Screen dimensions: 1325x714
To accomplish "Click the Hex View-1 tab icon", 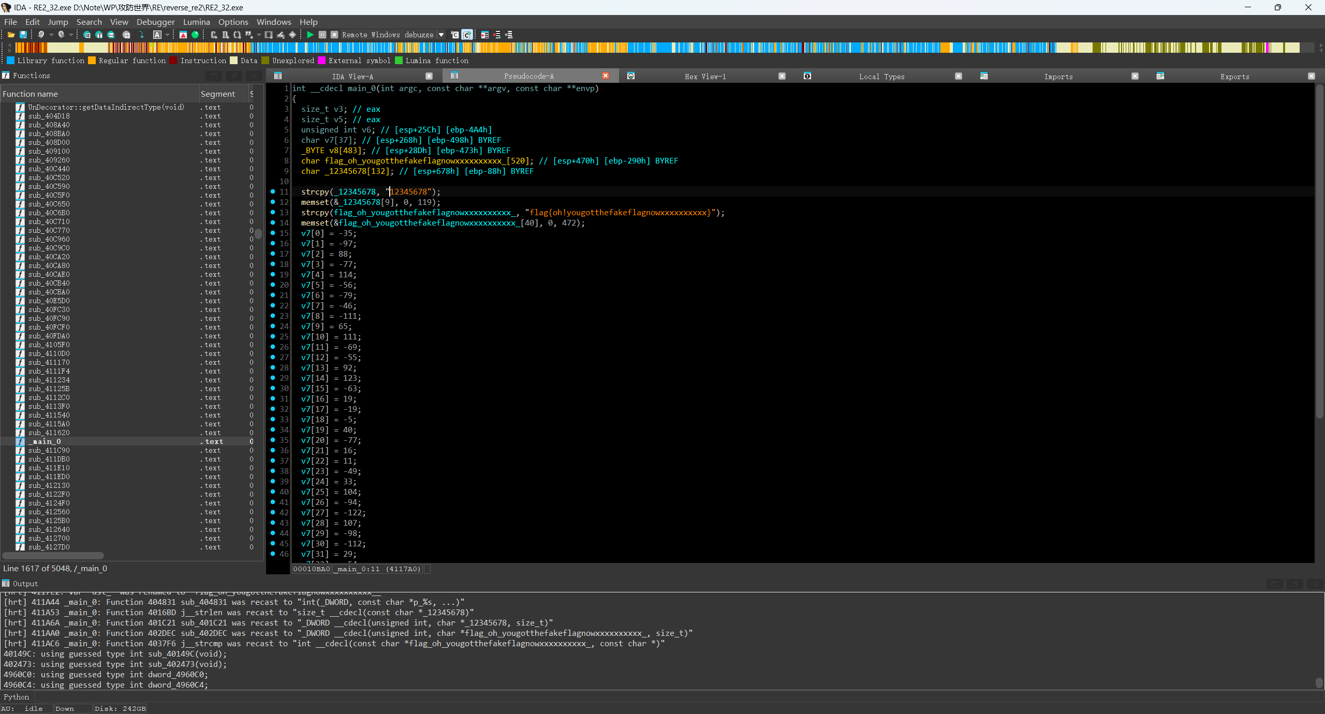I will point(630,76).
